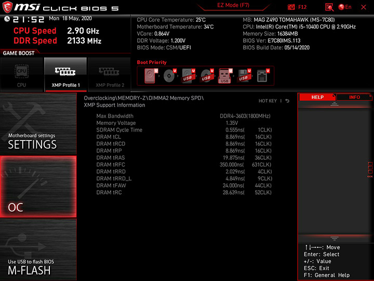
Task: Select the USB key boot device
Action: coord(225,76)
